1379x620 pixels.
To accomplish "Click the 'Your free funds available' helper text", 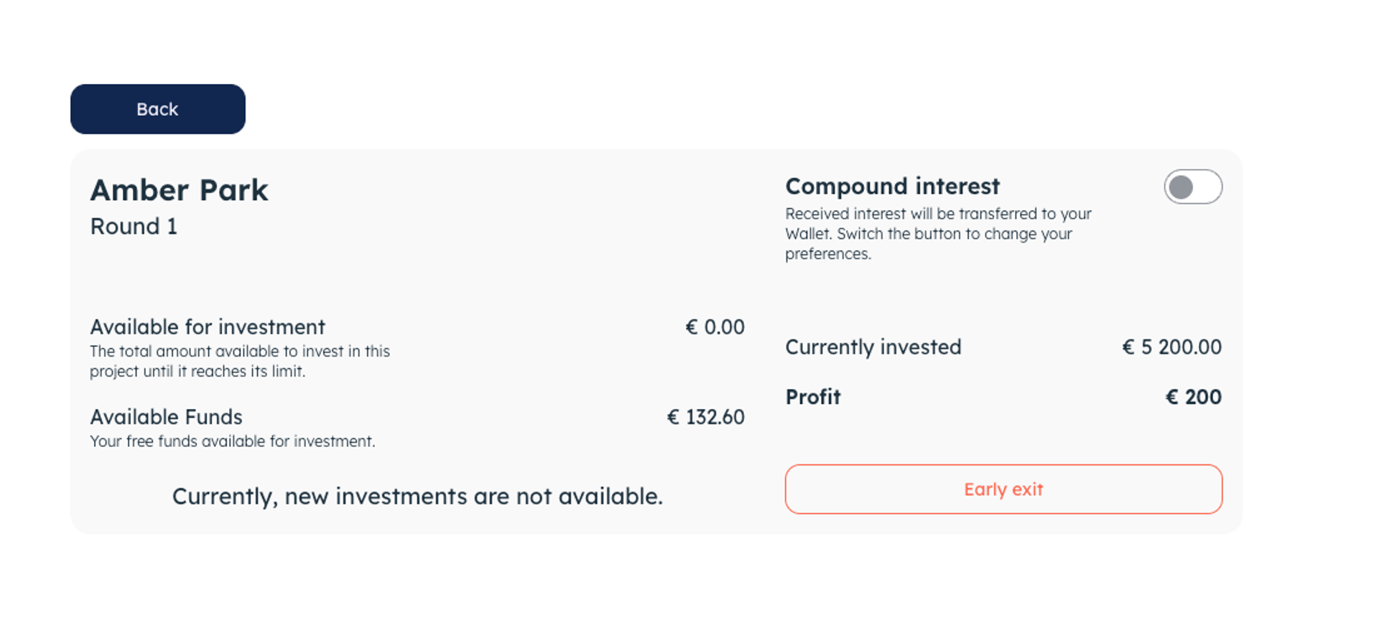I will click(x=232, y=441).
